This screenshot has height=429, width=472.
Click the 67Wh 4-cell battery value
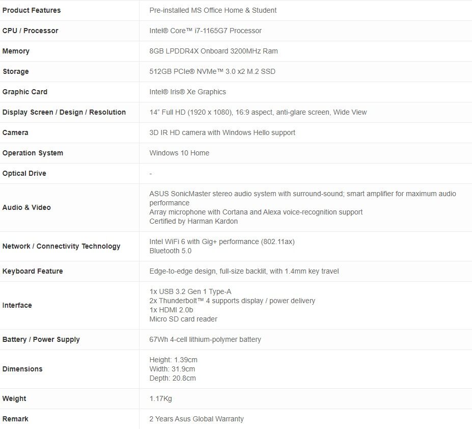(205, 339)
